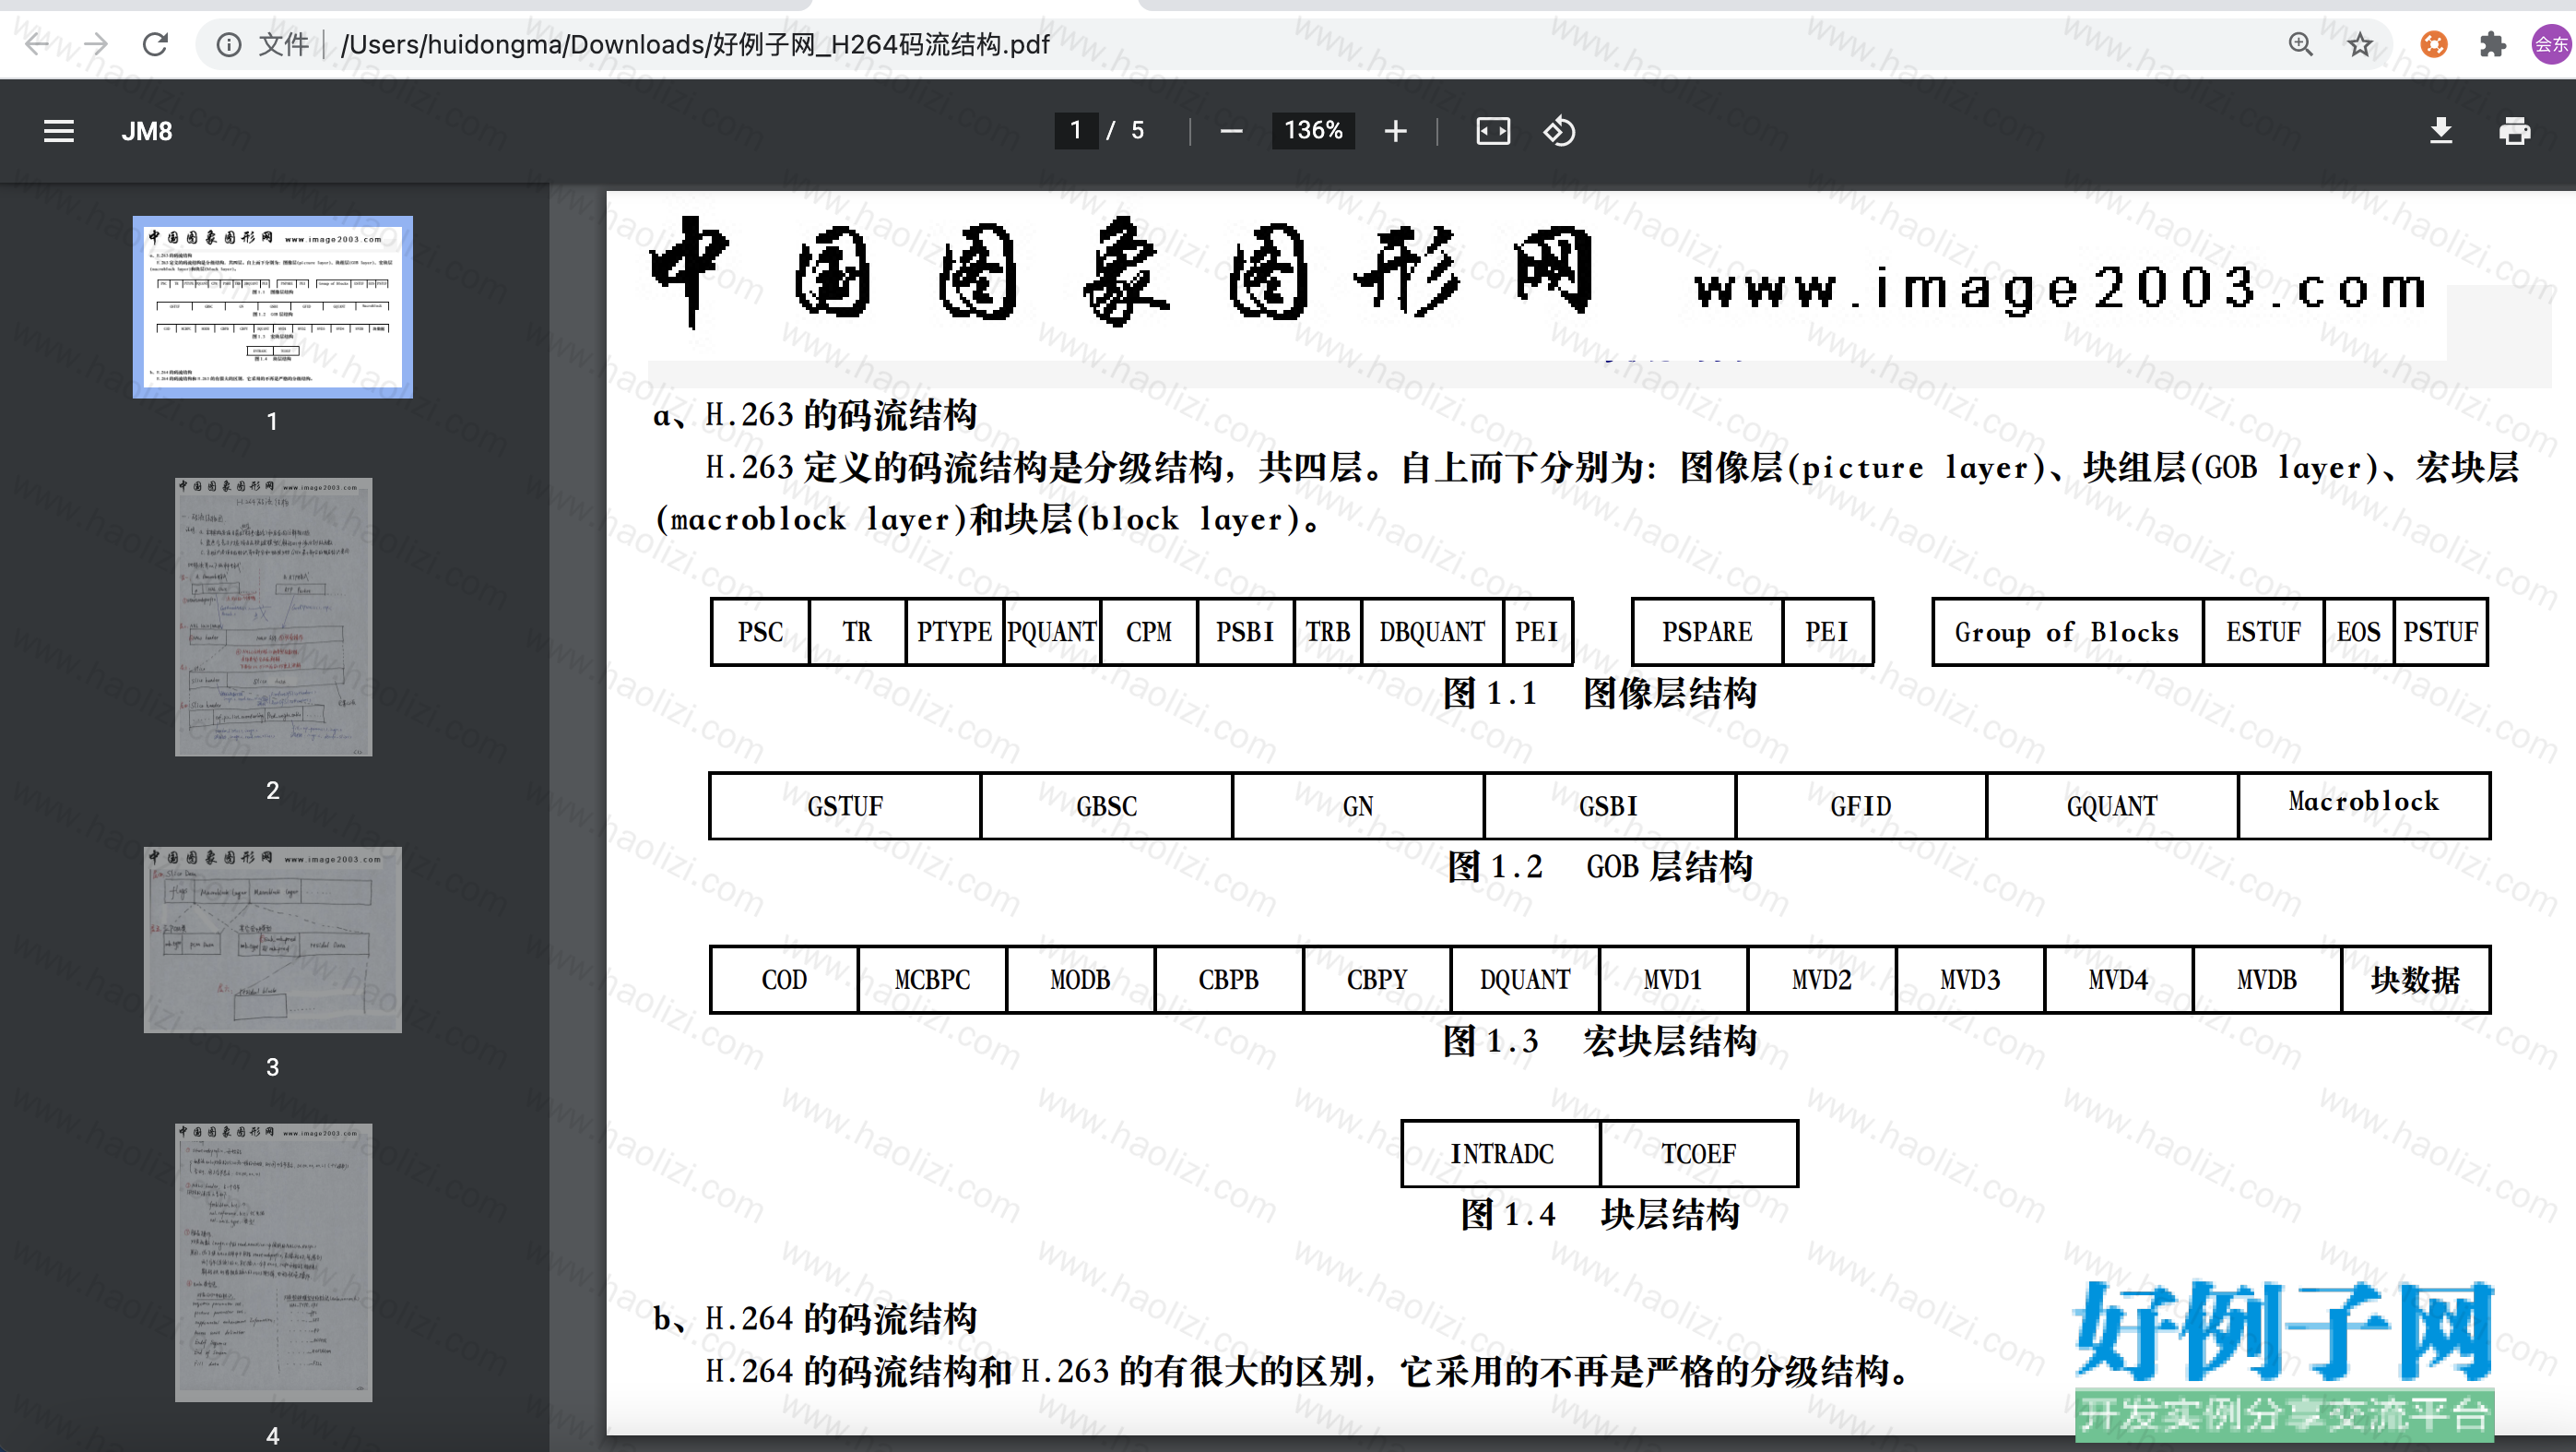2576x1452 pixels.
Task: Click the MCBPC cell
Action: point(932,980)
